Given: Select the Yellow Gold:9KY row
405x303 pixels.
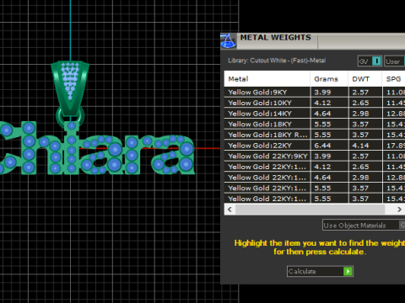Looking at the screenshot, I should (315, 93).
